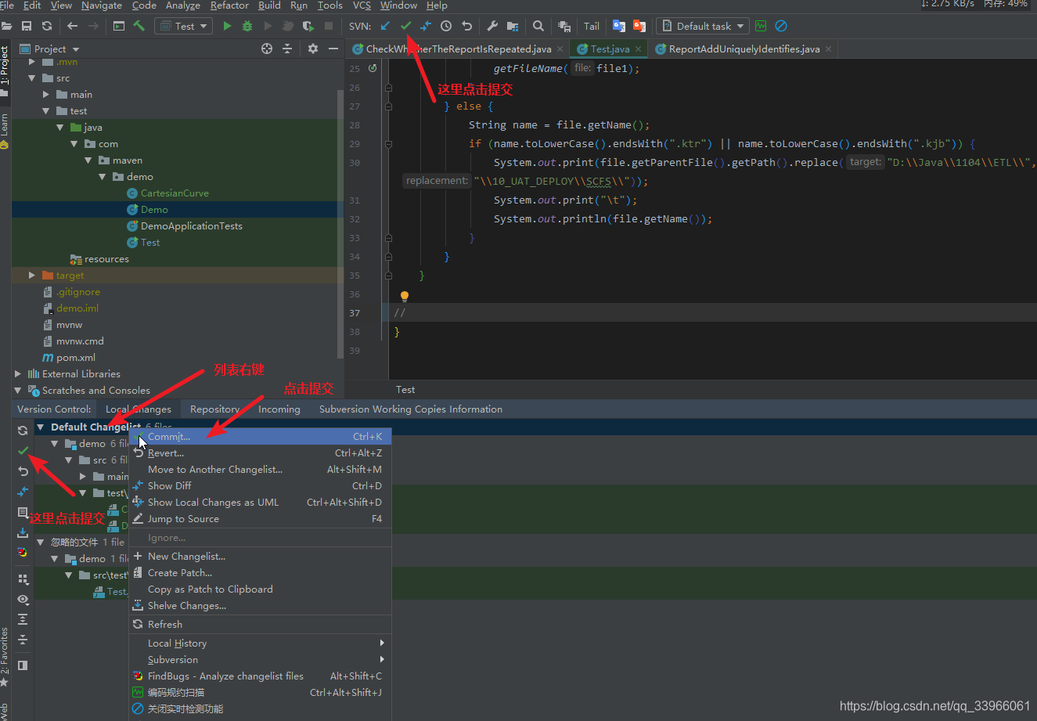The image size is (1037, 721).
Task: Click editor line 37 comment text
Action: point(400,313)
